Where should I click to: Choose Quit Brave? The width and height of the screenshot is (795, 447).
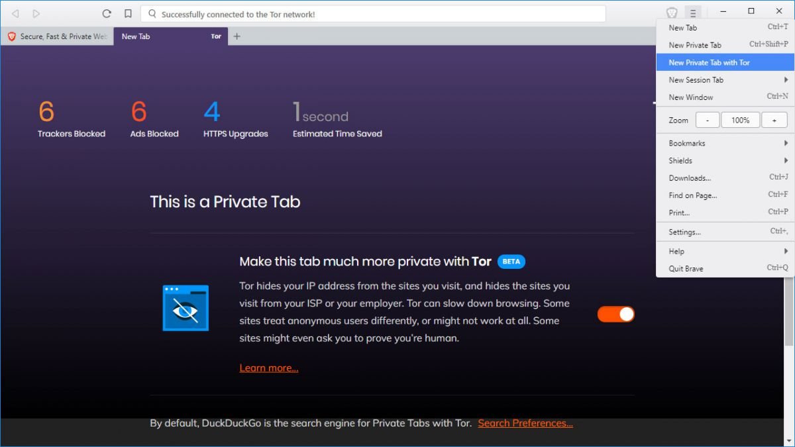pos(725,268)
